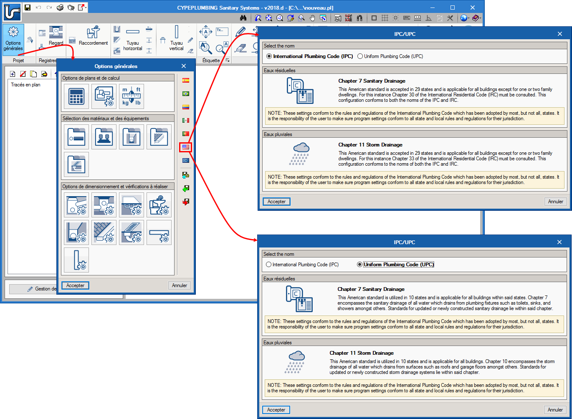This screenshot has width=572, height=419.
Task: Click the calculator table icon in Options générales
Action: point(76,96)
